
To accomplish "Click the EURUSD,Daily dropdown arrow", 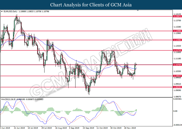I will click(x=2, y=11).
